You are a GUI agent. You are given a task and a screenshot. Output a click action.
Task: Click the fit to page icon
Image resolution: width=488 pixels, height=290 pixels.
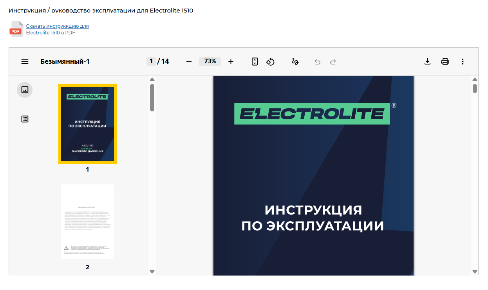click(x=255, y=61)
